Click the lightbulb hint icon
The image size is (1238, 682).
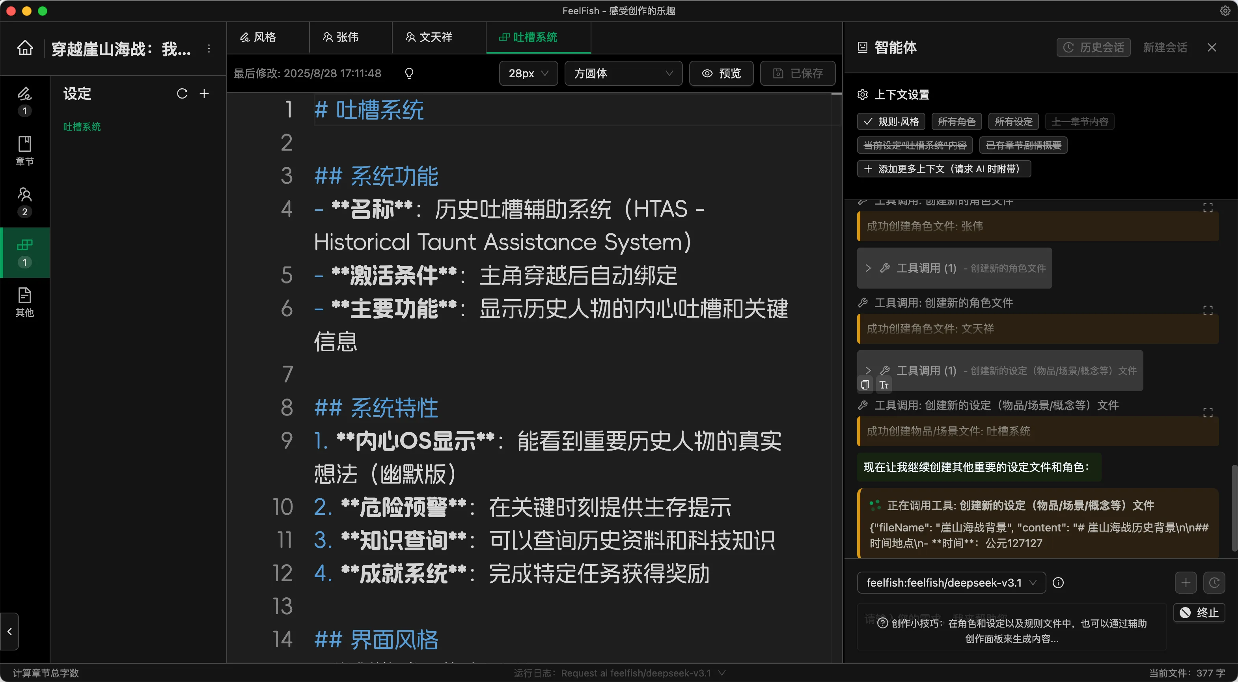pyautogui.click(x=409, y=73)
